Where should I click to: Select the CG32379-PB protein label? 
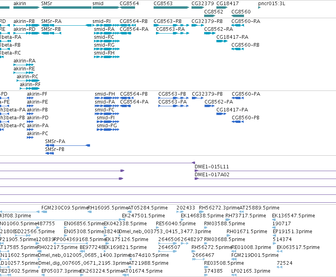207,94
